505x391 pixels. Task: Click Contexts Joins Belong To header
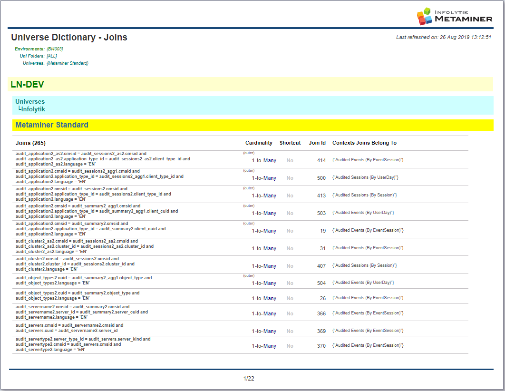pos(364,143)
